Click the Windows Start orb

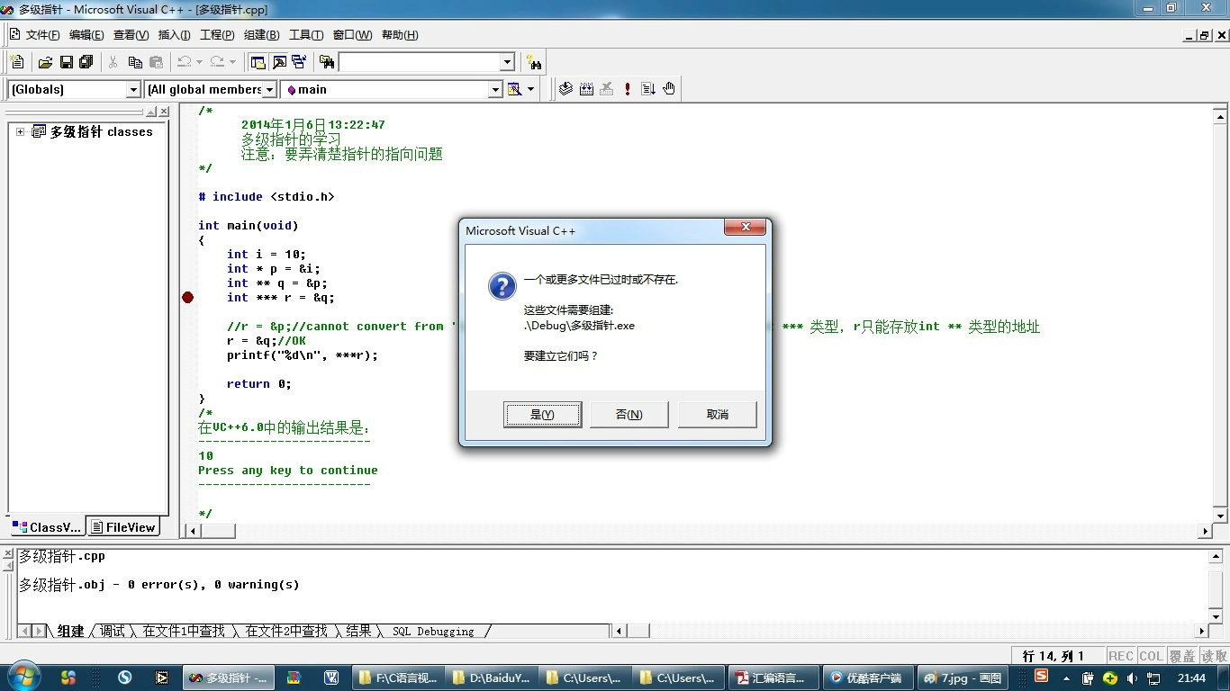(x=22, y=677)
